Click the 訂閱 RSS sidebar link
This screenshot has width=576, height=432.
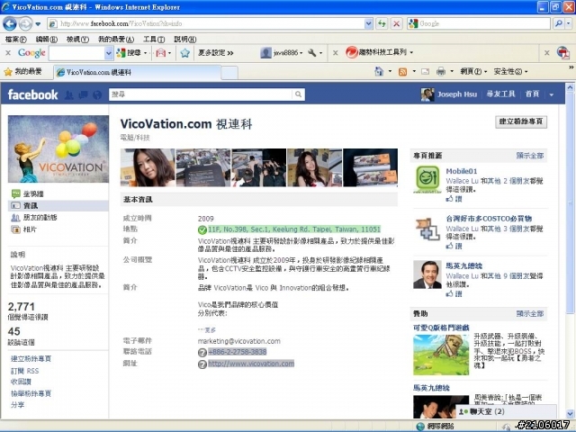(x=24, y=371)
